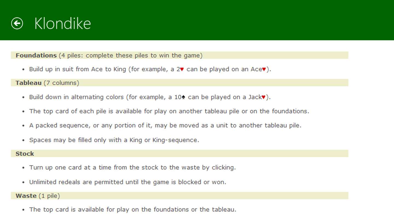Click the 'packed sequence' rule text

pos(165,126)
